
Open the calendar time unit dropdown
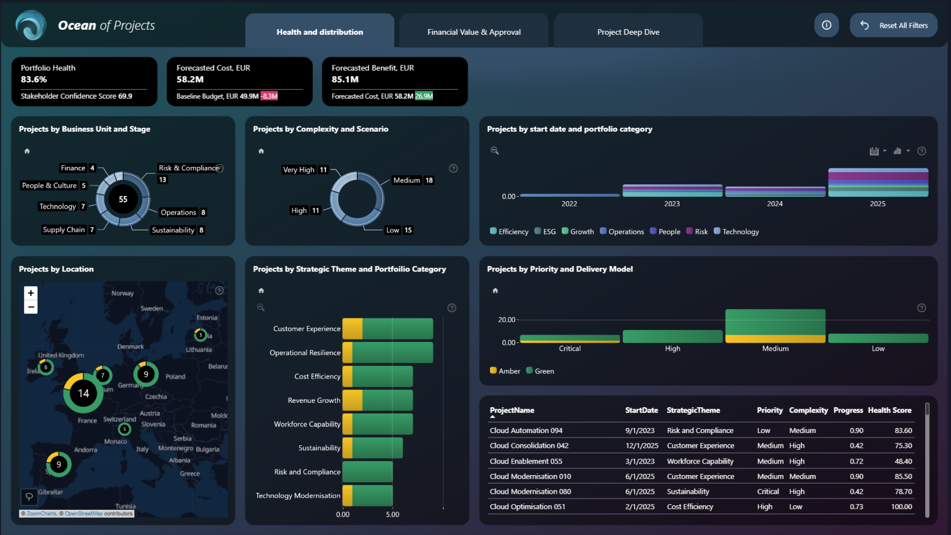pos(878,151)
